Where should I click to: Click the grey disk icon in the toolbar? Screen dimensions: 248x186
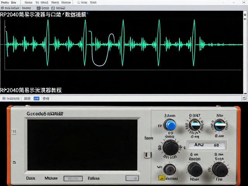coord(53,8)
